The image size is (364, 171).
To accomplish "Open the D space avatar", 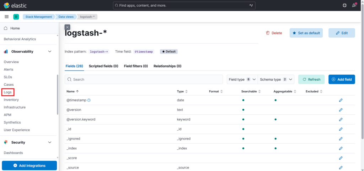I will tap(16, 17).
